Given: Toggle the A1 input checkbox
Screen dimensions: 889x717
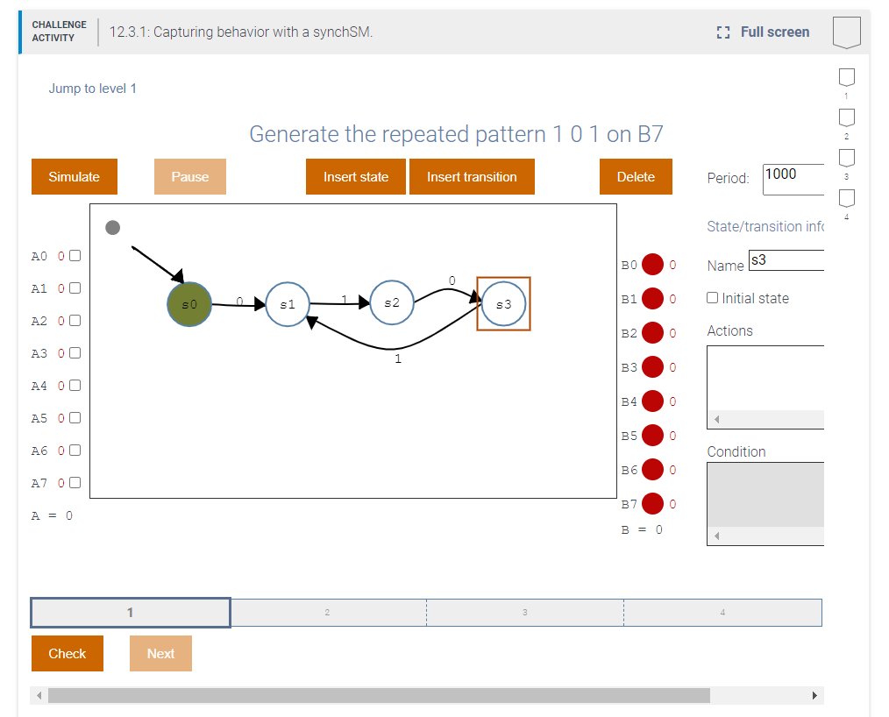Looking at the screenshot, I should click(75, 288).
